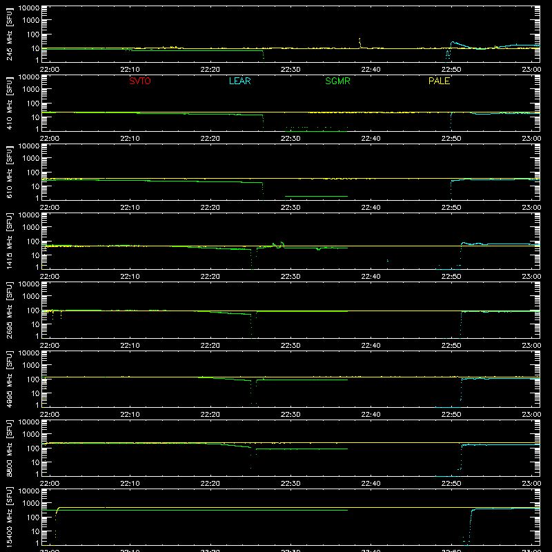Select the 8800 MHz [SFU] axis title
The image size is (552, 552).
tap(10, 448)
